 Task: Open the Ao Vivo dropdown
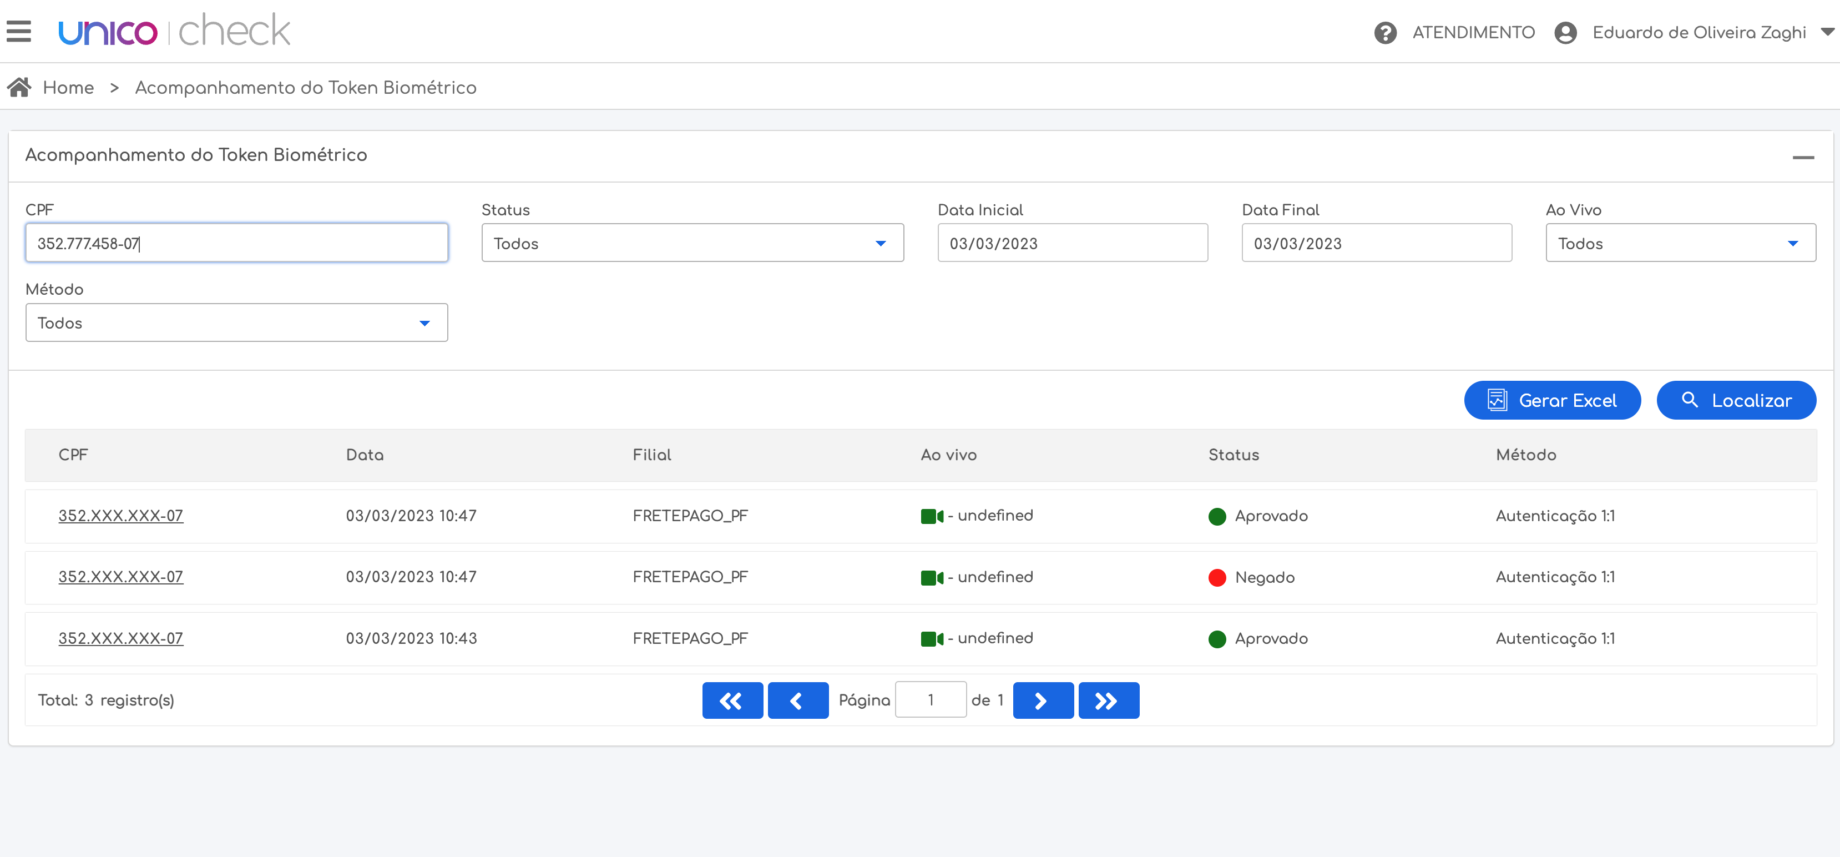point(1681,243)
